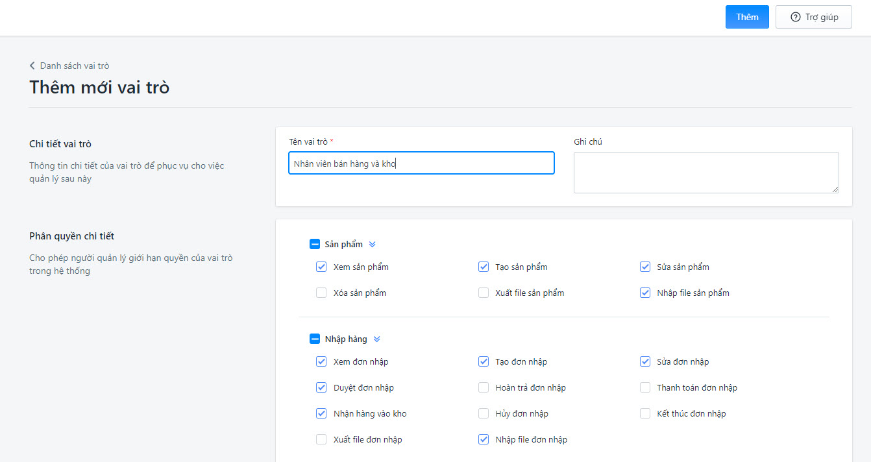Uncheck Nhận hàng vào kho permission
Screen dimensions: 871x462
321,413
